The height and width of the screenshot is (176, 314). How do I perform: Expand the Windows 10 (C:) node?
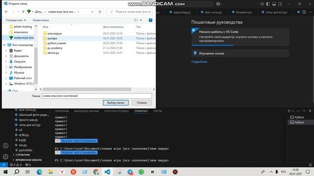[6, 84]
